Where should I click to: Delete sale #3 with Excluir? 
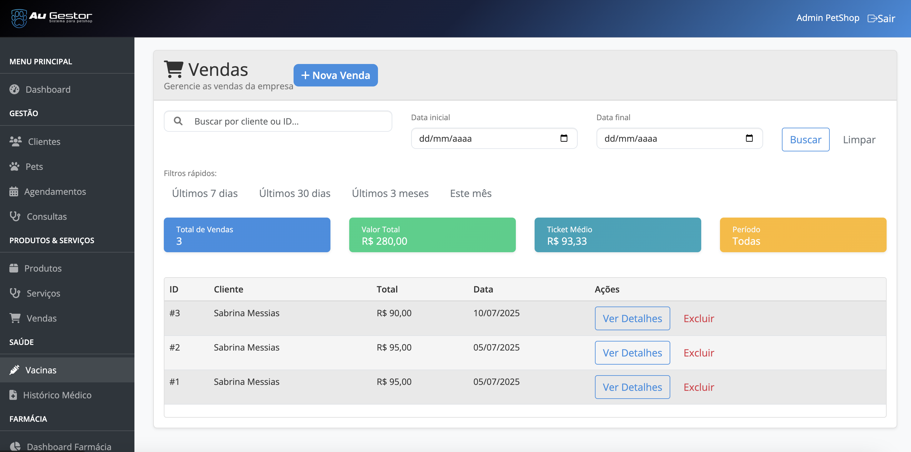pyautogui.click(x=699, y=318)
